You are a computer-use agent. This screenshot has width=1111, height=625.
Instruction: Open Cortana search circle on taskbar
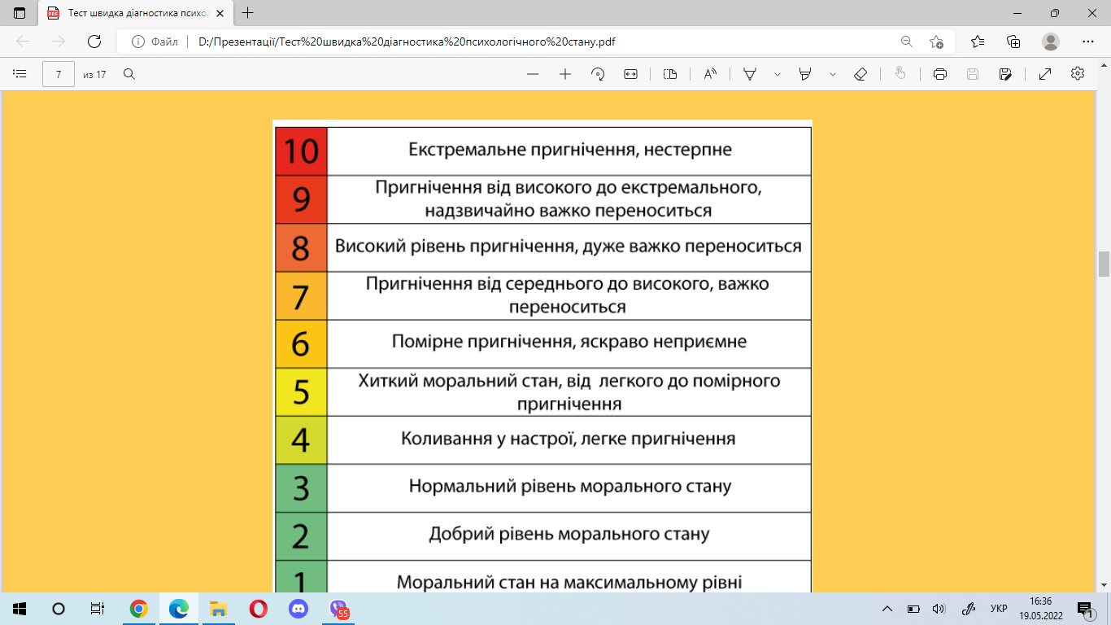59,608
